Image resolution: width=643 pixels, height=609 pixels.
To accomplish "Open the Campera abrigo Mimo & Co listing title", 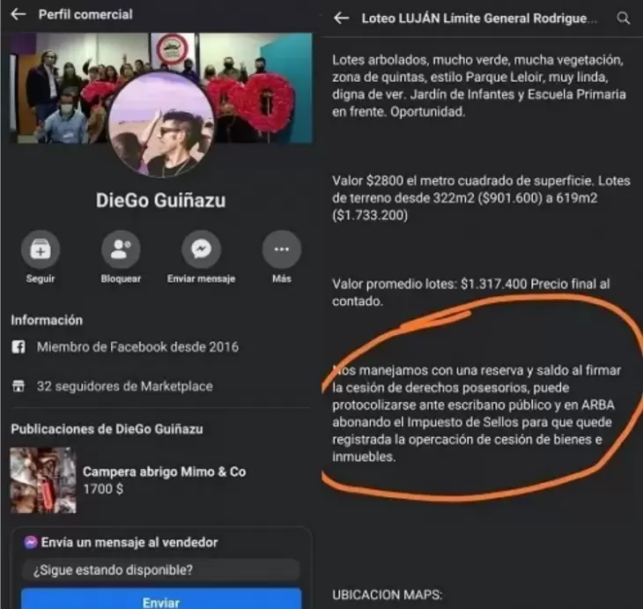I will click(x=165, y=472).
